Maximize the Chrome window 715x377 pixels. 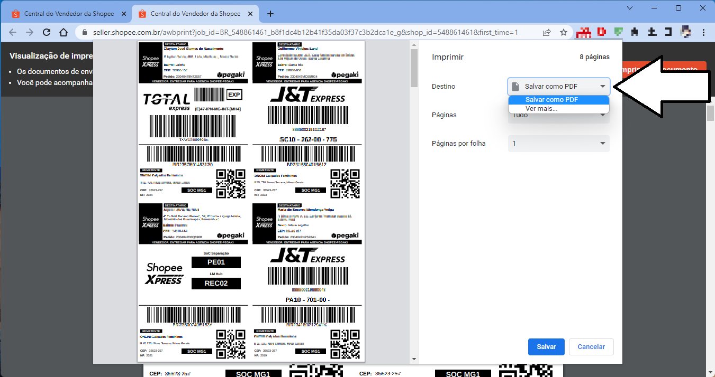click(x=678, y=8)
